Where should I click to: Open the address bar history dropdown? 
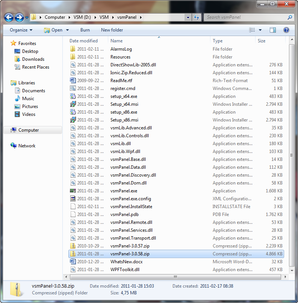tap(188, 17)
